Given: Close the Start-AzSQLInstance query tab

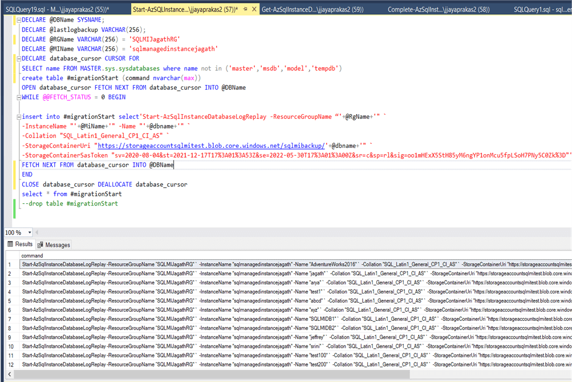Looking at the screenshot, I should click(254, 9).
